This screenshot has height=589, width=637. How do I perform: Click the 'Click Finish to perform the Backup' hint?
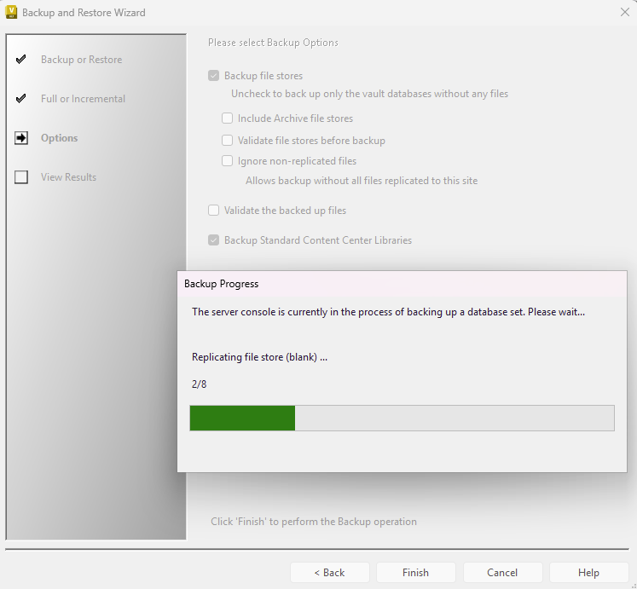[314, 522]
